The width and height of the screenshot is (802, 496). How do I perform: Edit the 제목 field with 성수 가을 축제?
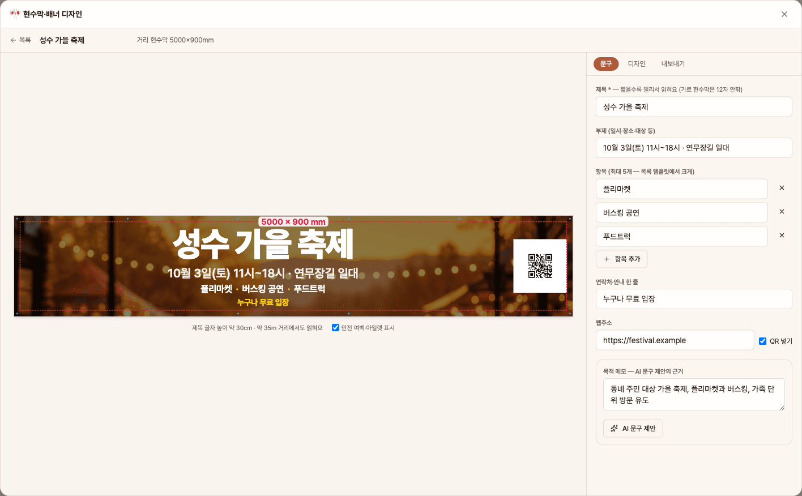pos(694,107)
